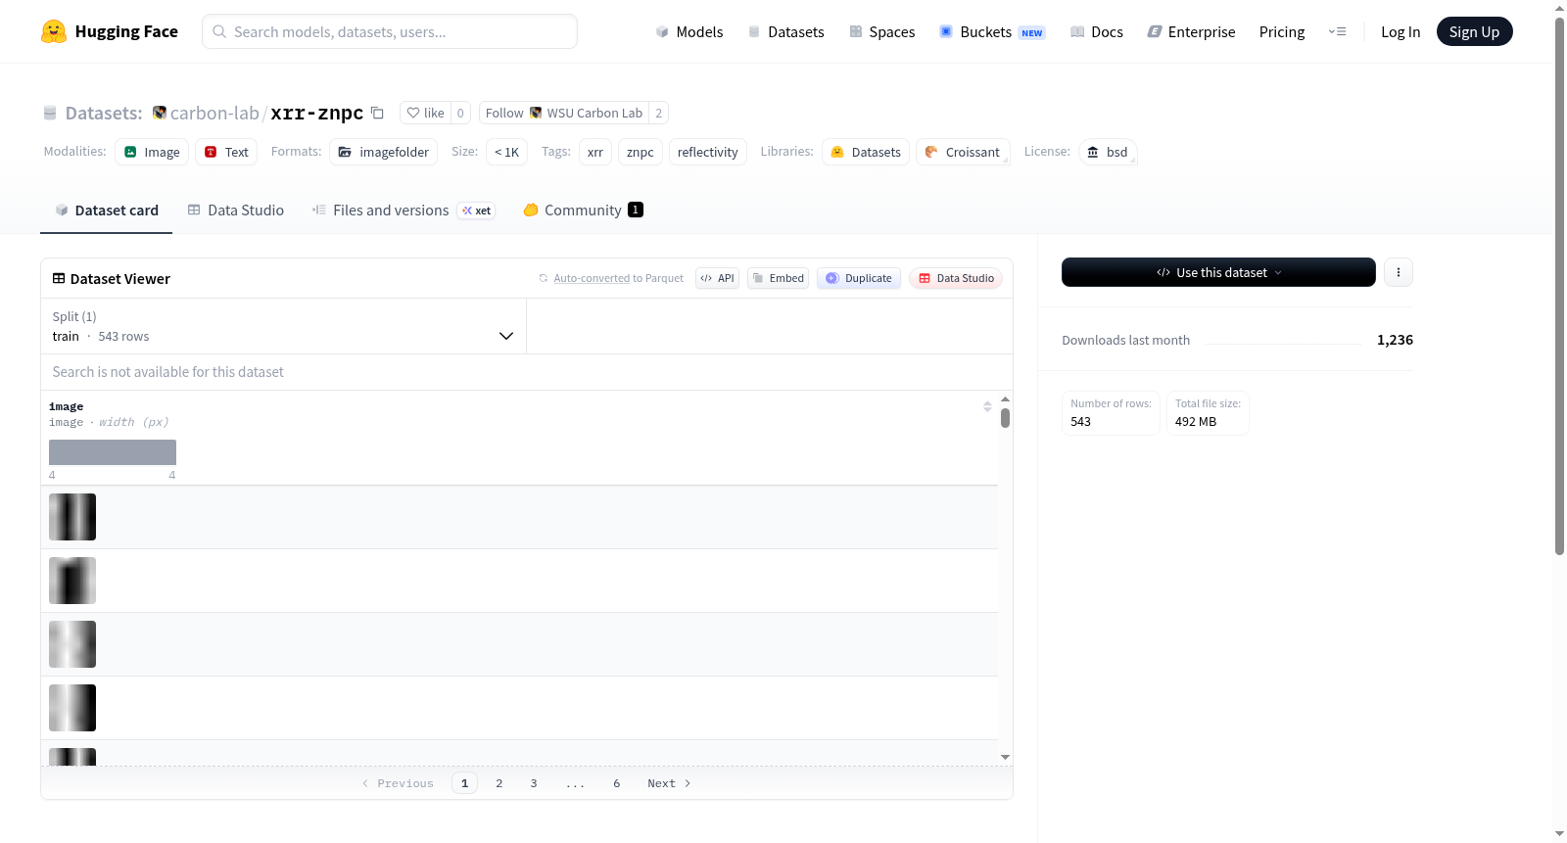Go to page 2 of the viewer
Image resolution: width=1567 pixels, height=843 pixels.
coord(499,783)
